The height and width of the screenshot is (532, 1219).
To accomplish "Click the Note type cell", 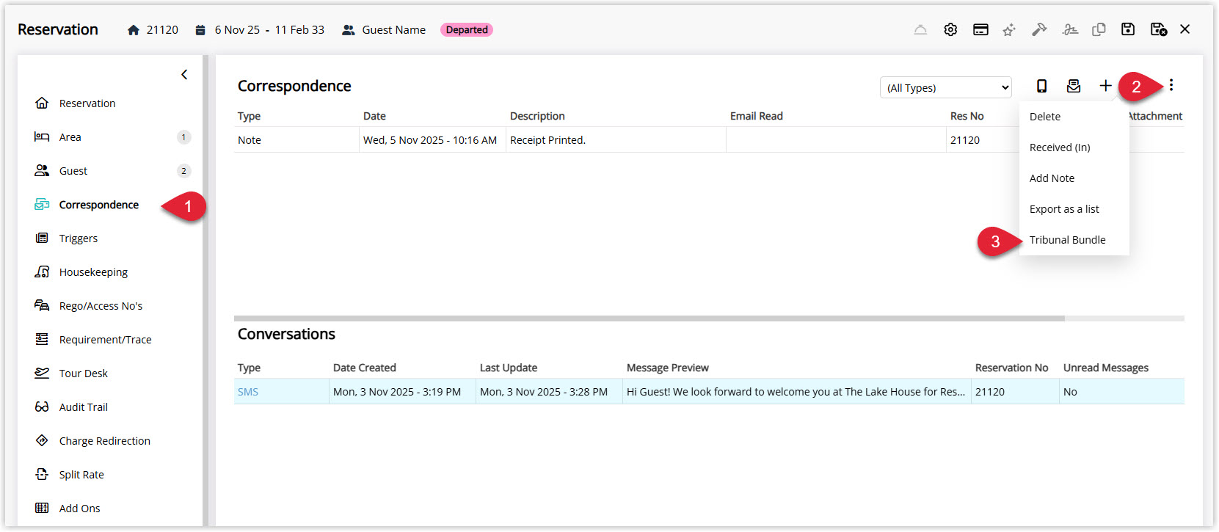I will click(296, 140).
